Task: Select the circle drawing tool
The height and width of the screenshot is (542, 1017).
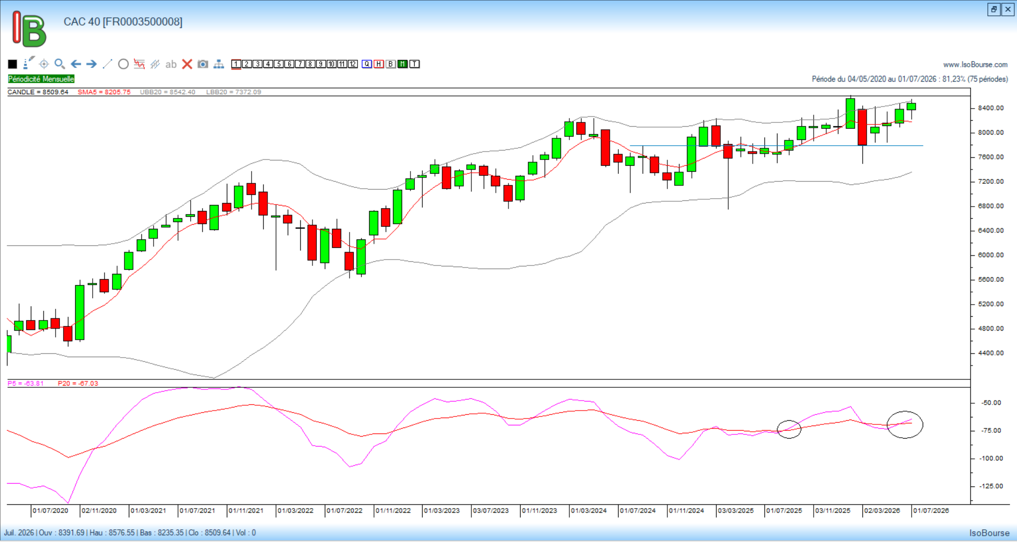Action: (x=123, y=64)
